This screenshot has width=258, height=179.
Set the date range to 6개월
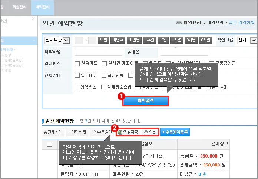coord(205,40)
